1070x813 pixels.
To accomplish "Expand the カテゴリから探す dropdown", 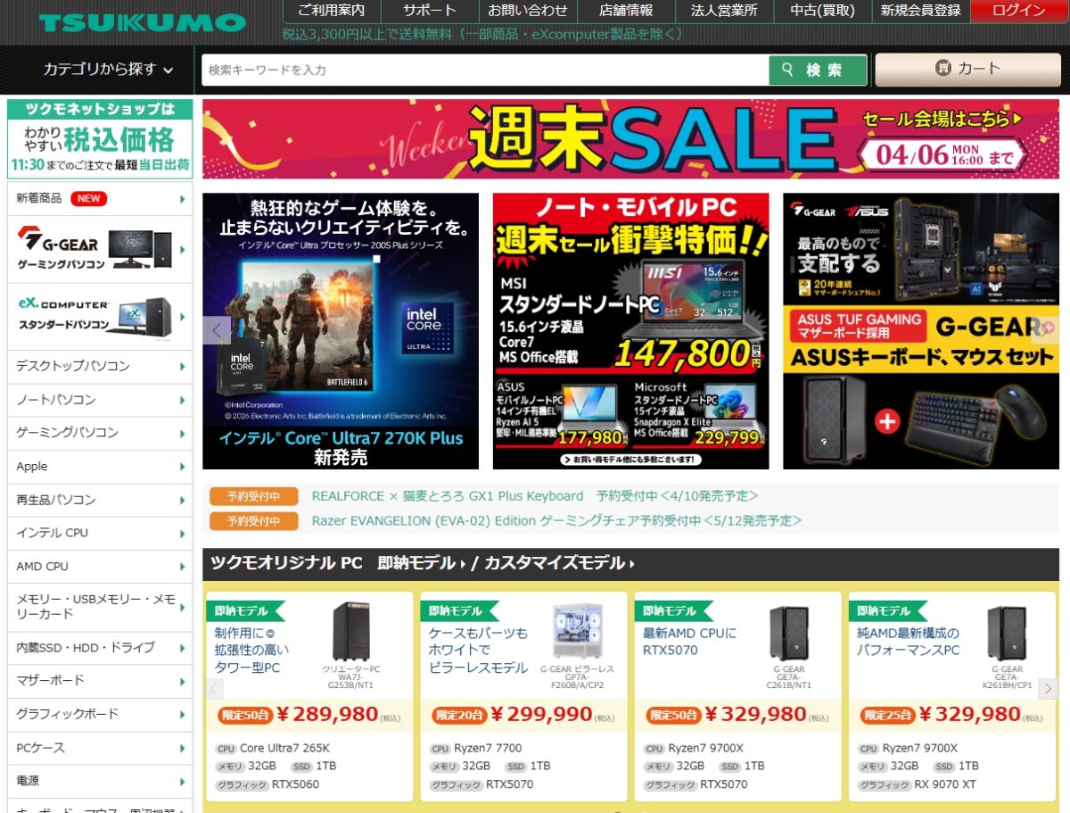I will click(108, 69).
